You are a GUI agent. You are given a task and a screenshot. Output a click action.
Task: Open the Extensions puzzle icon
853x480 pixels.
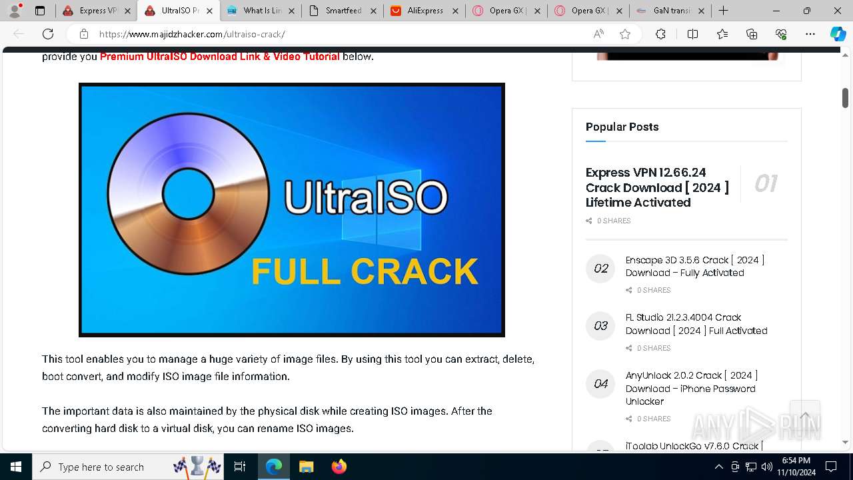pos(660,34)
